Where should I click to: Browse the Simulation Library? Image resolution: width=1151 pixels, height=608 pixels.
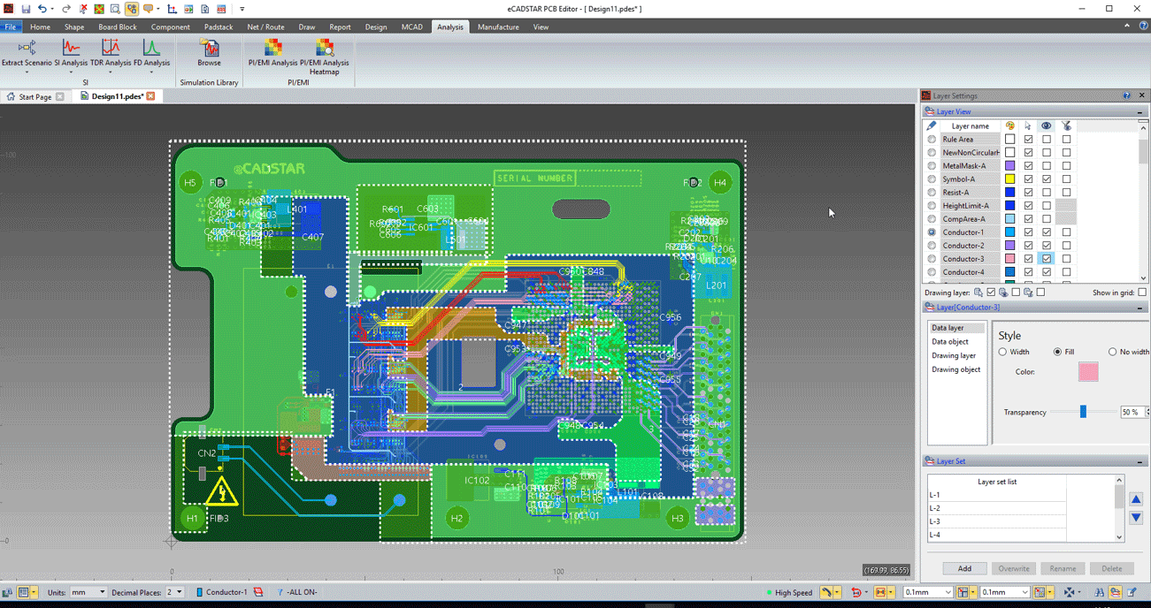tap(209, 53)
